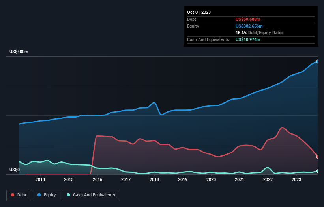The image size is (324, 207).
Task: Click the red Debt legend dot
Action: pyautogui.click(x=13, y=195)
